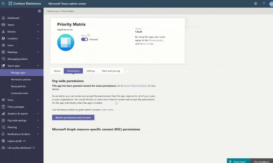Click the Dashboard home icon
Screen dimensions: 273x163
tap(4, 18)
